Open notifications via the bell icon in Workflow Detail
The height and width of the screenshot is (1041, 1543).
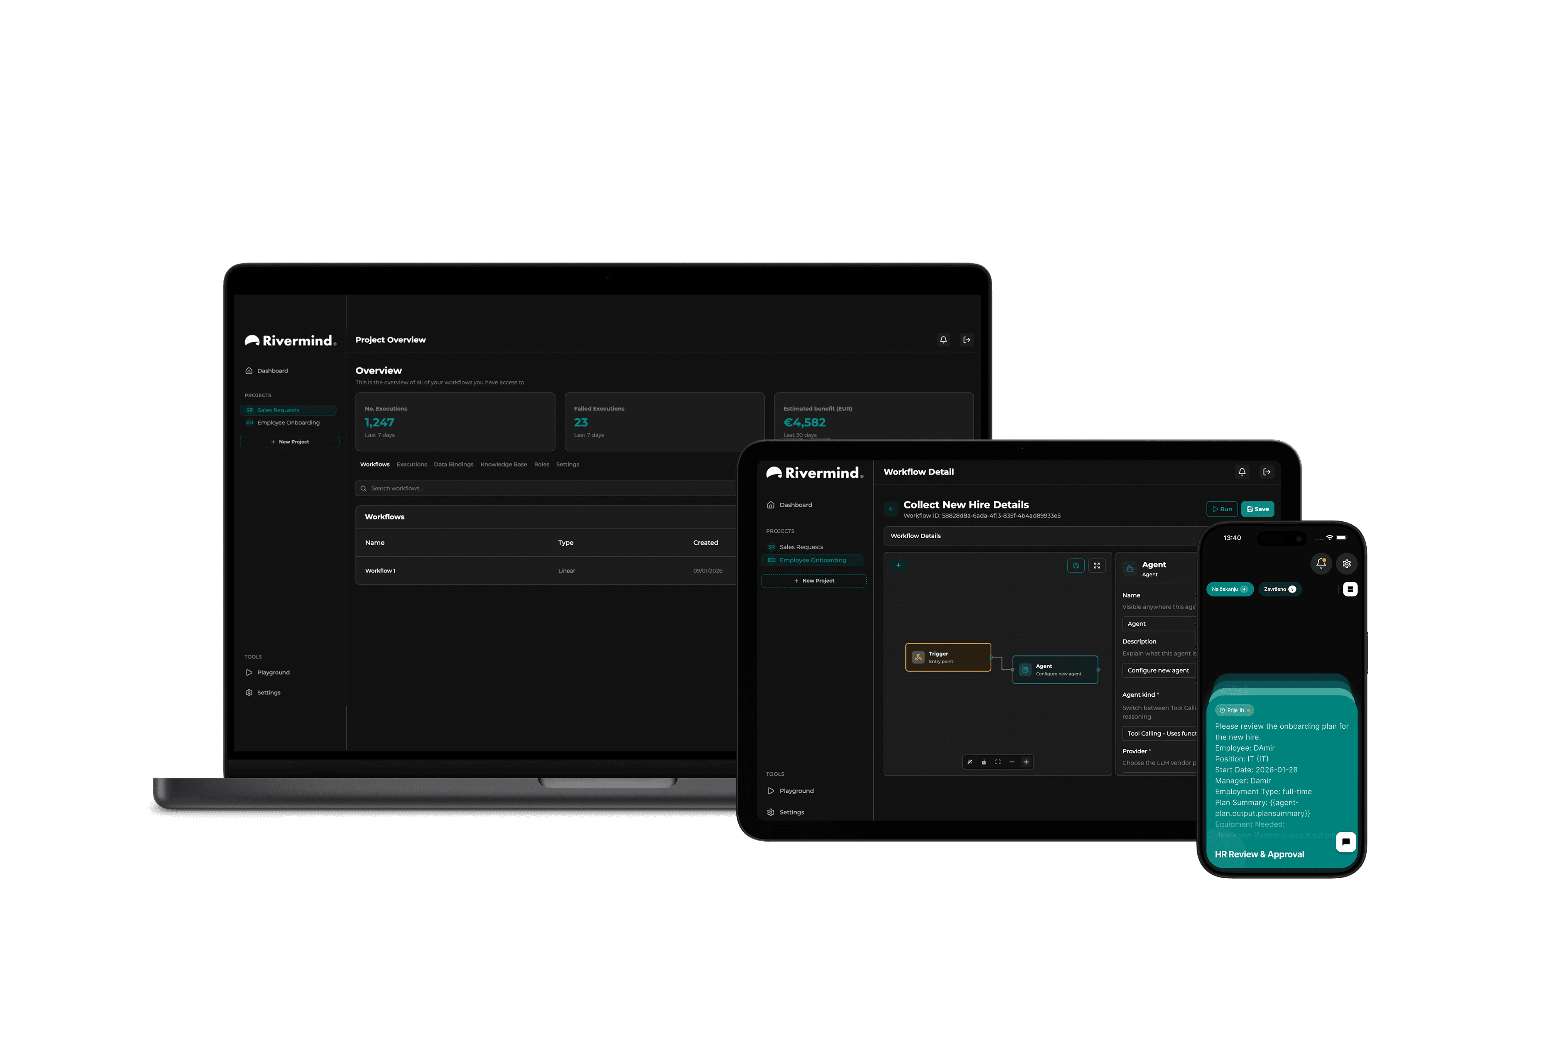coord(1242,472)
